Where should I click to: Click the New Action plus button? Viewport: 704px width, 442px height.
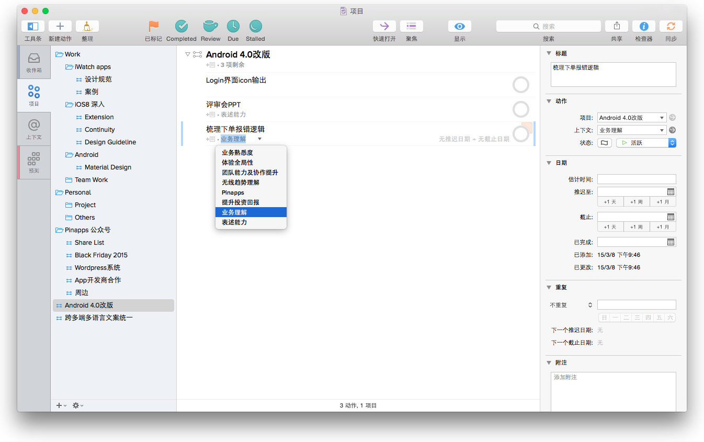point(60,26)
